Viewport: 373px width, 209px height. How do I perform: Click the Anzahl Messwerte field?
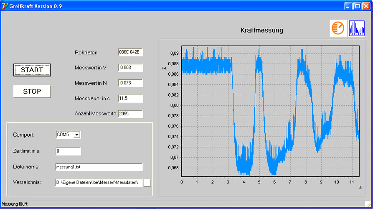130,114
